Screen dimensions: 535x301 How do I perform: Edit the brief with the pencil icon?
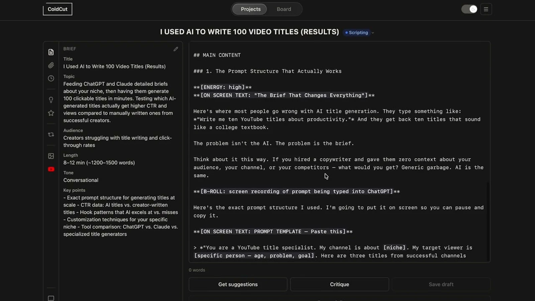pos(176,49)
